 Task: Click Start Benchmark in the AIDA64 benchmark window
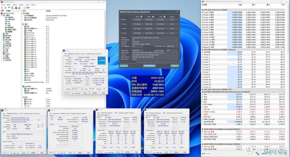click(x=149, y=66)
